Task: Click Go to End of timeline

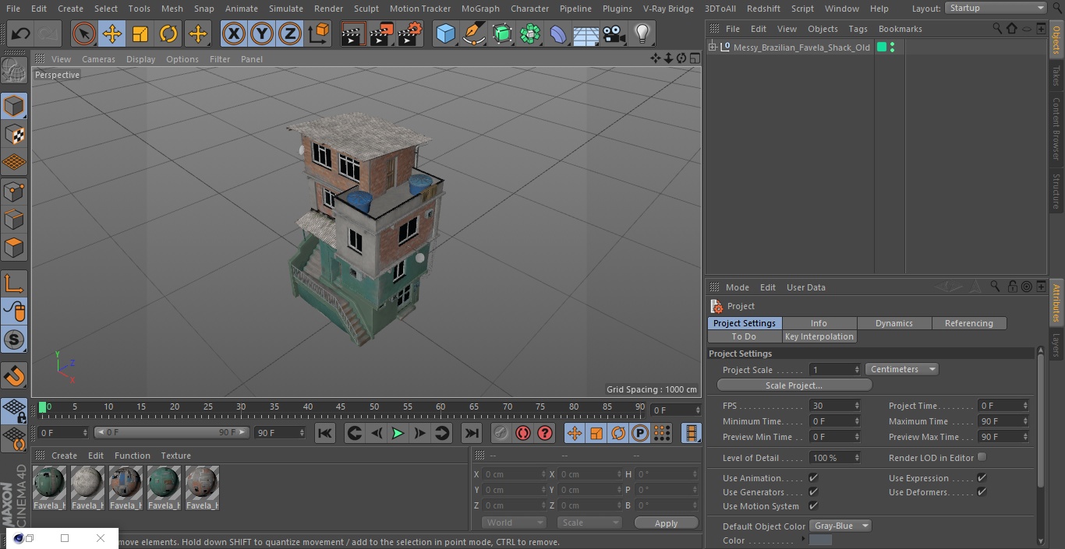Action: (x=472, y=433)
